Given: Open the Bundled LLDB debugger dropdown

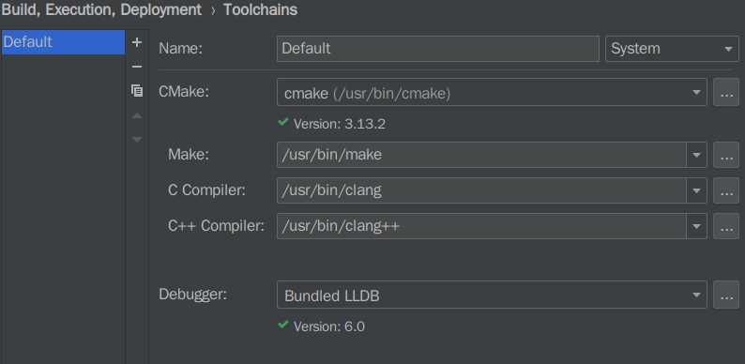Looking at the screenshot, I should pyautogui.click(x=492, y=295).
